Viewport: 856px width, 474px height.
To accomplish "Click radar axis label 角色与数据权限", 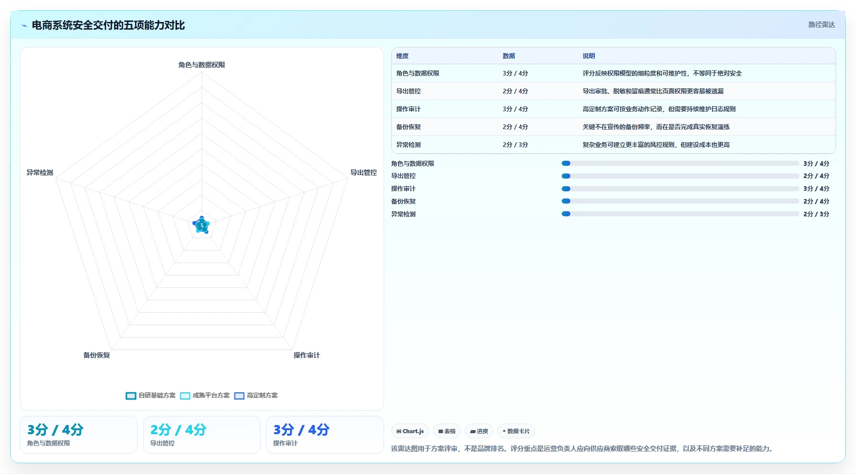I will pyautogui.click(x=202, y=65).
